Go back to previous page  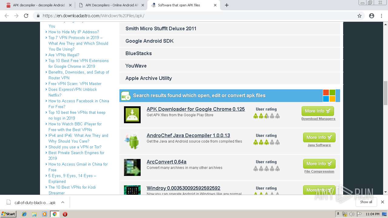(x=7, y=16)
